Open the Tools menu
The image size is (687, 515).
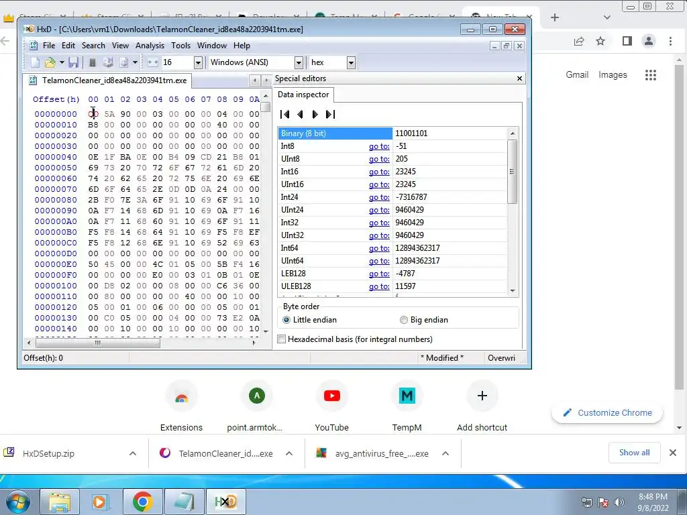click(180, 46)
